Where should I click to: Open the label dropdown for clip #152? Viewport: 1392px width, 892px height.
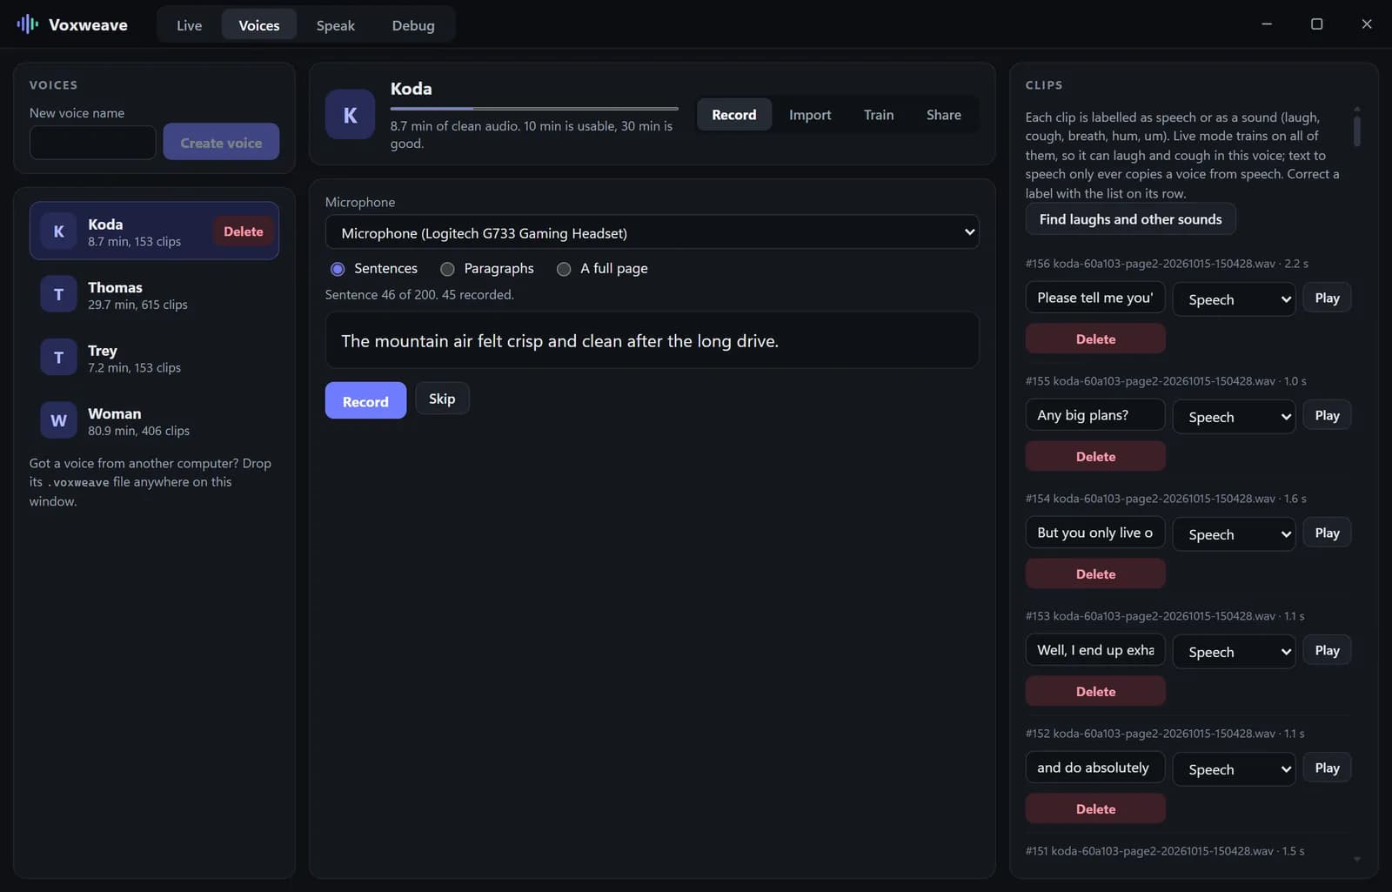point(1234,769)
